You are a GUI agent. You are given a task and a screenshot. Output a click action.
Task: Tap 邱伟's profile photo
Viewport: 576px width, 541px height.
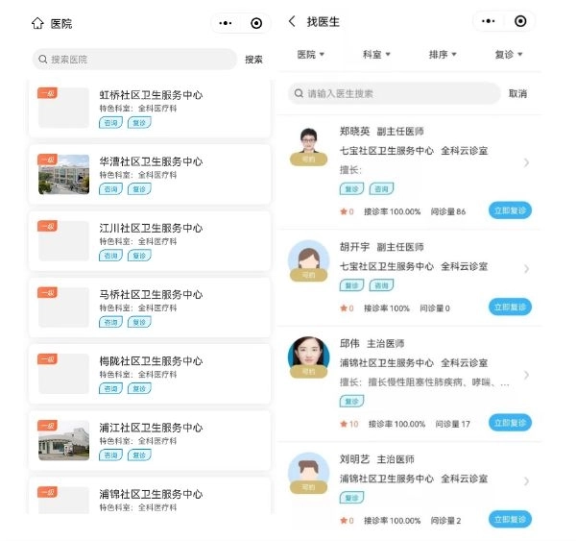[308, 357]
